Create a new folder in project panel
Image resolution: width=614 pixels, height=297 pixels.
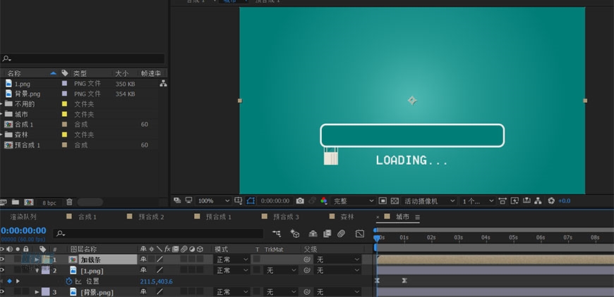pyautogui.click(x=16, y=202)
